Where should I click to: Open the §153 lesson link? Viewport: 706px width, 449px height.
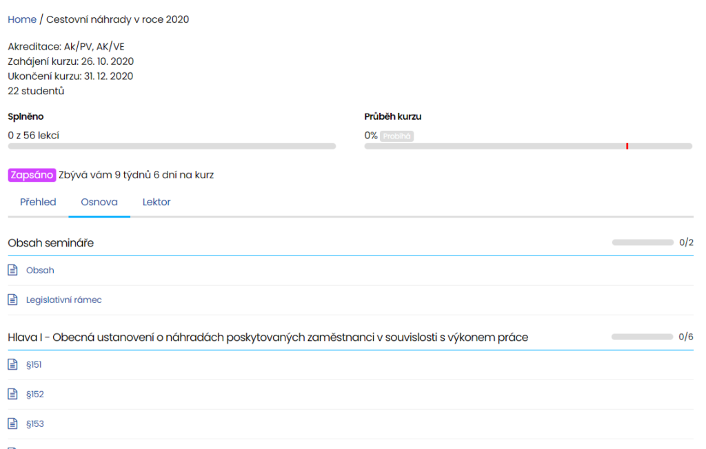pos(34,424)
